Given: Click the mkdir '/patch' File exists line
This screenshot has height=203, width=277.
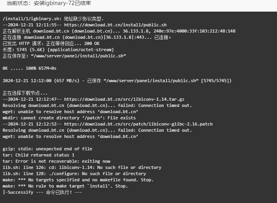Looking at the screenshot, I should (x=69, y=118).
